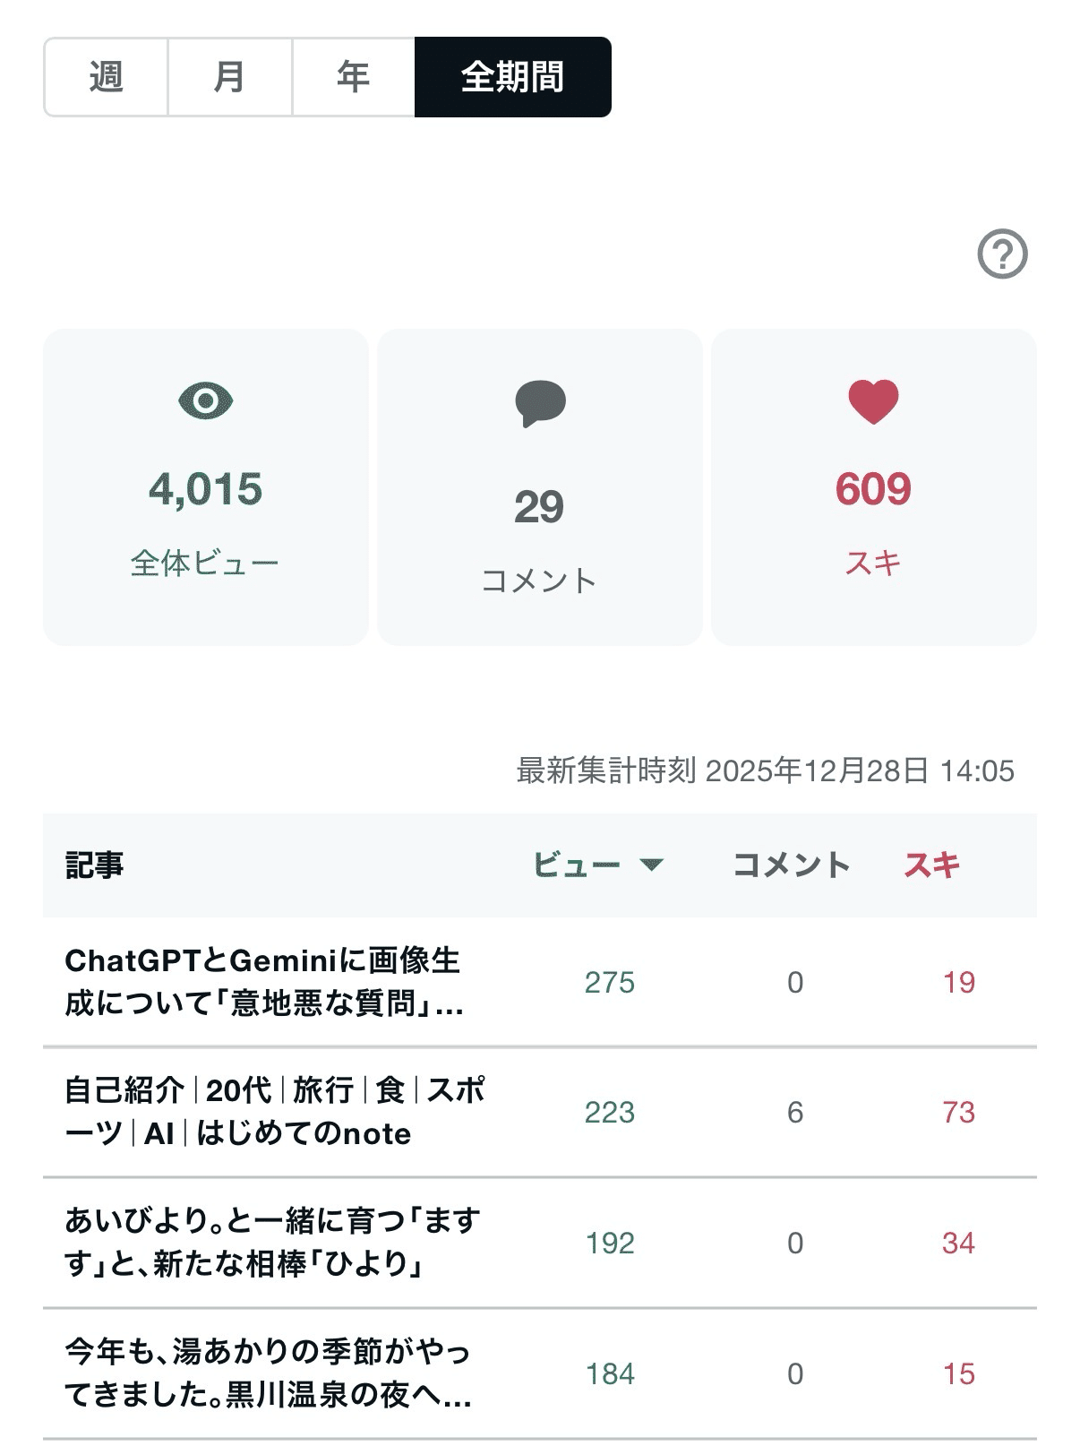The width and height of the screenshot is (1080, 1446).
Task: Click the help question mark icon
Action: click(1002, 254)
